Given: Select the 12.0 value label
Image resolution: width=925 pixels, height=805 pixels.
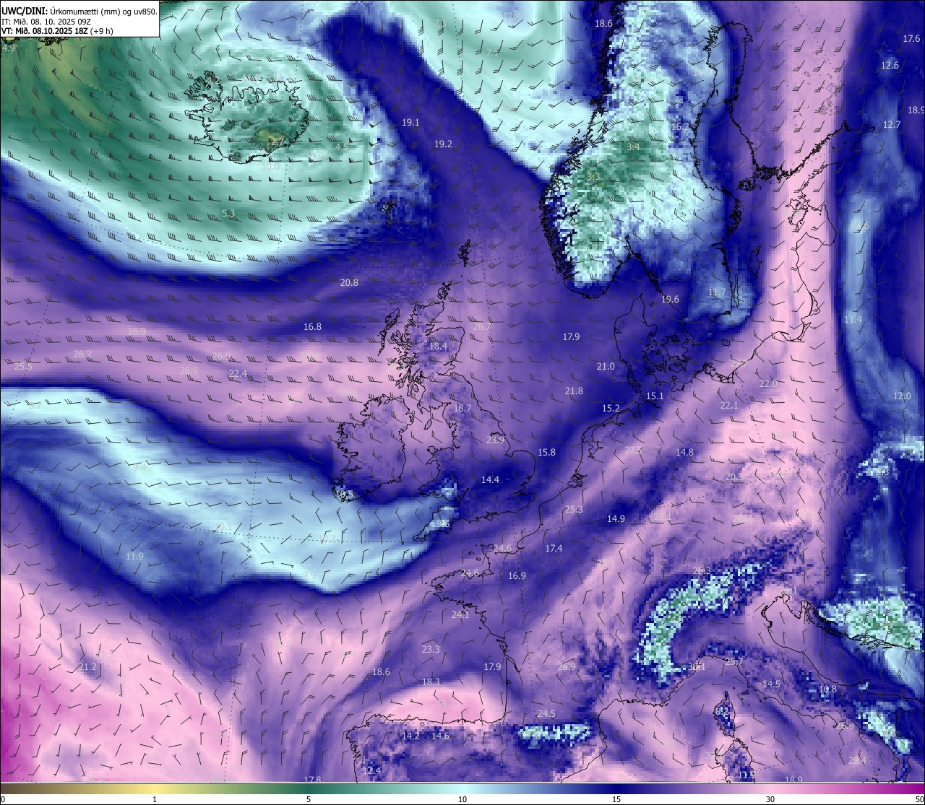Looking at the screenshot, I should pyautogui.click(x=902, y=396).
